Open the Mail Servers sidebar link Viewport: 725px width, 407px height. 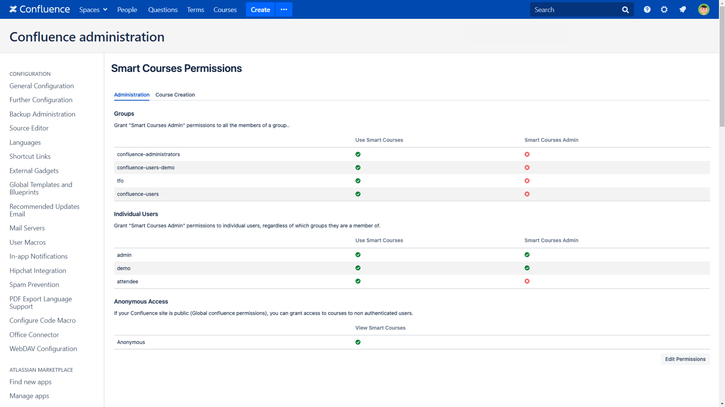(27, 228)
